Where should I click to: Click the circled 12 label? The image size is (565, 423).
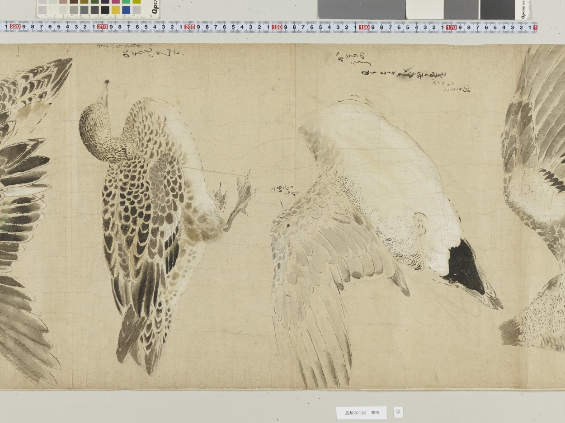(398, 412)
